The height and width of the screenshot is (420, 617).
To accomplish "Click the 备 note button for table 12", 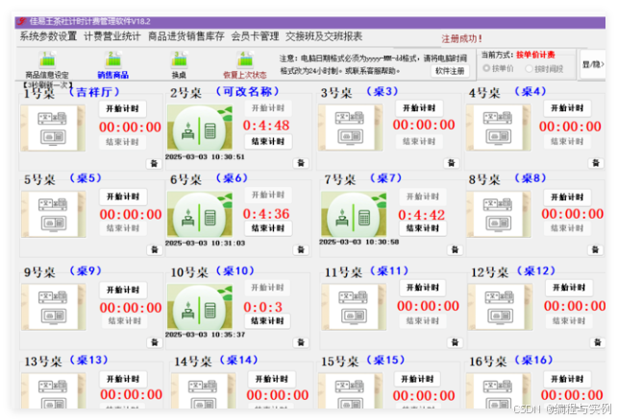I will pyautogui.click(x=598, y=342).
